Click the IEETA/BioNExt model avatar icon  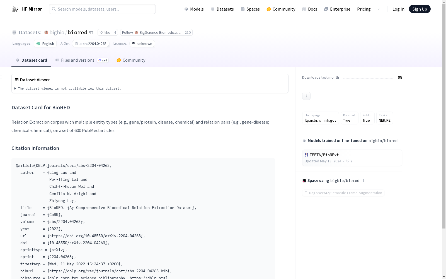pos(306,155)
